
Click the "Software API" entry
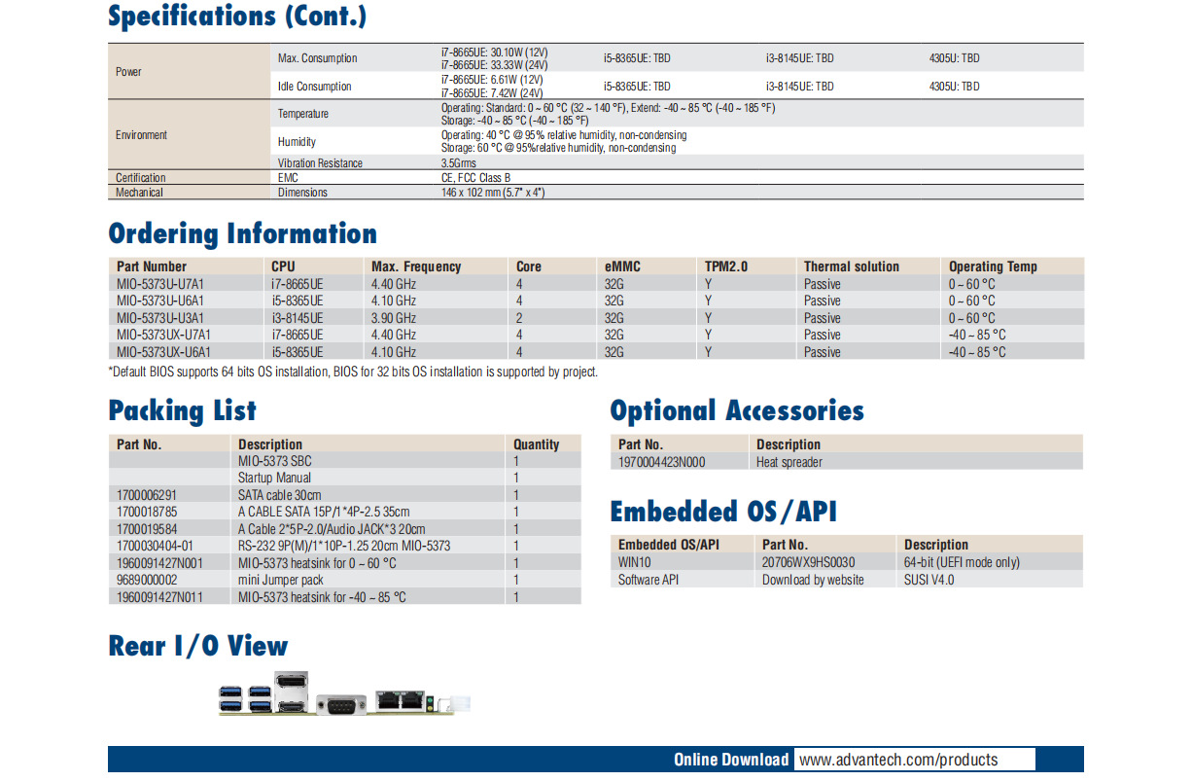click(648, 580)
